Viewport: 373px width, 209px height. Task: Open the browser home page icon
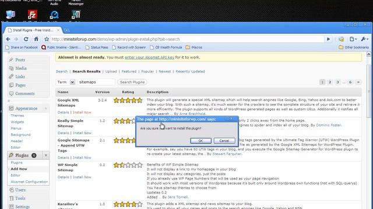click(x=36, y=39)
